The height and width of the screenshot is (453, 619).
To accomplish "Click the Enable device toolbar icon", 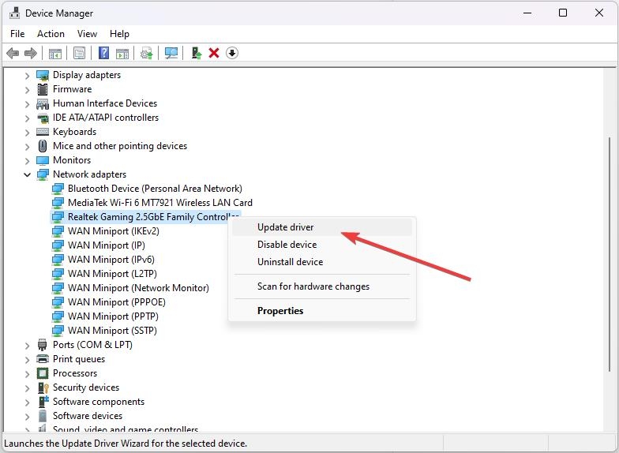I will point(196,53).
